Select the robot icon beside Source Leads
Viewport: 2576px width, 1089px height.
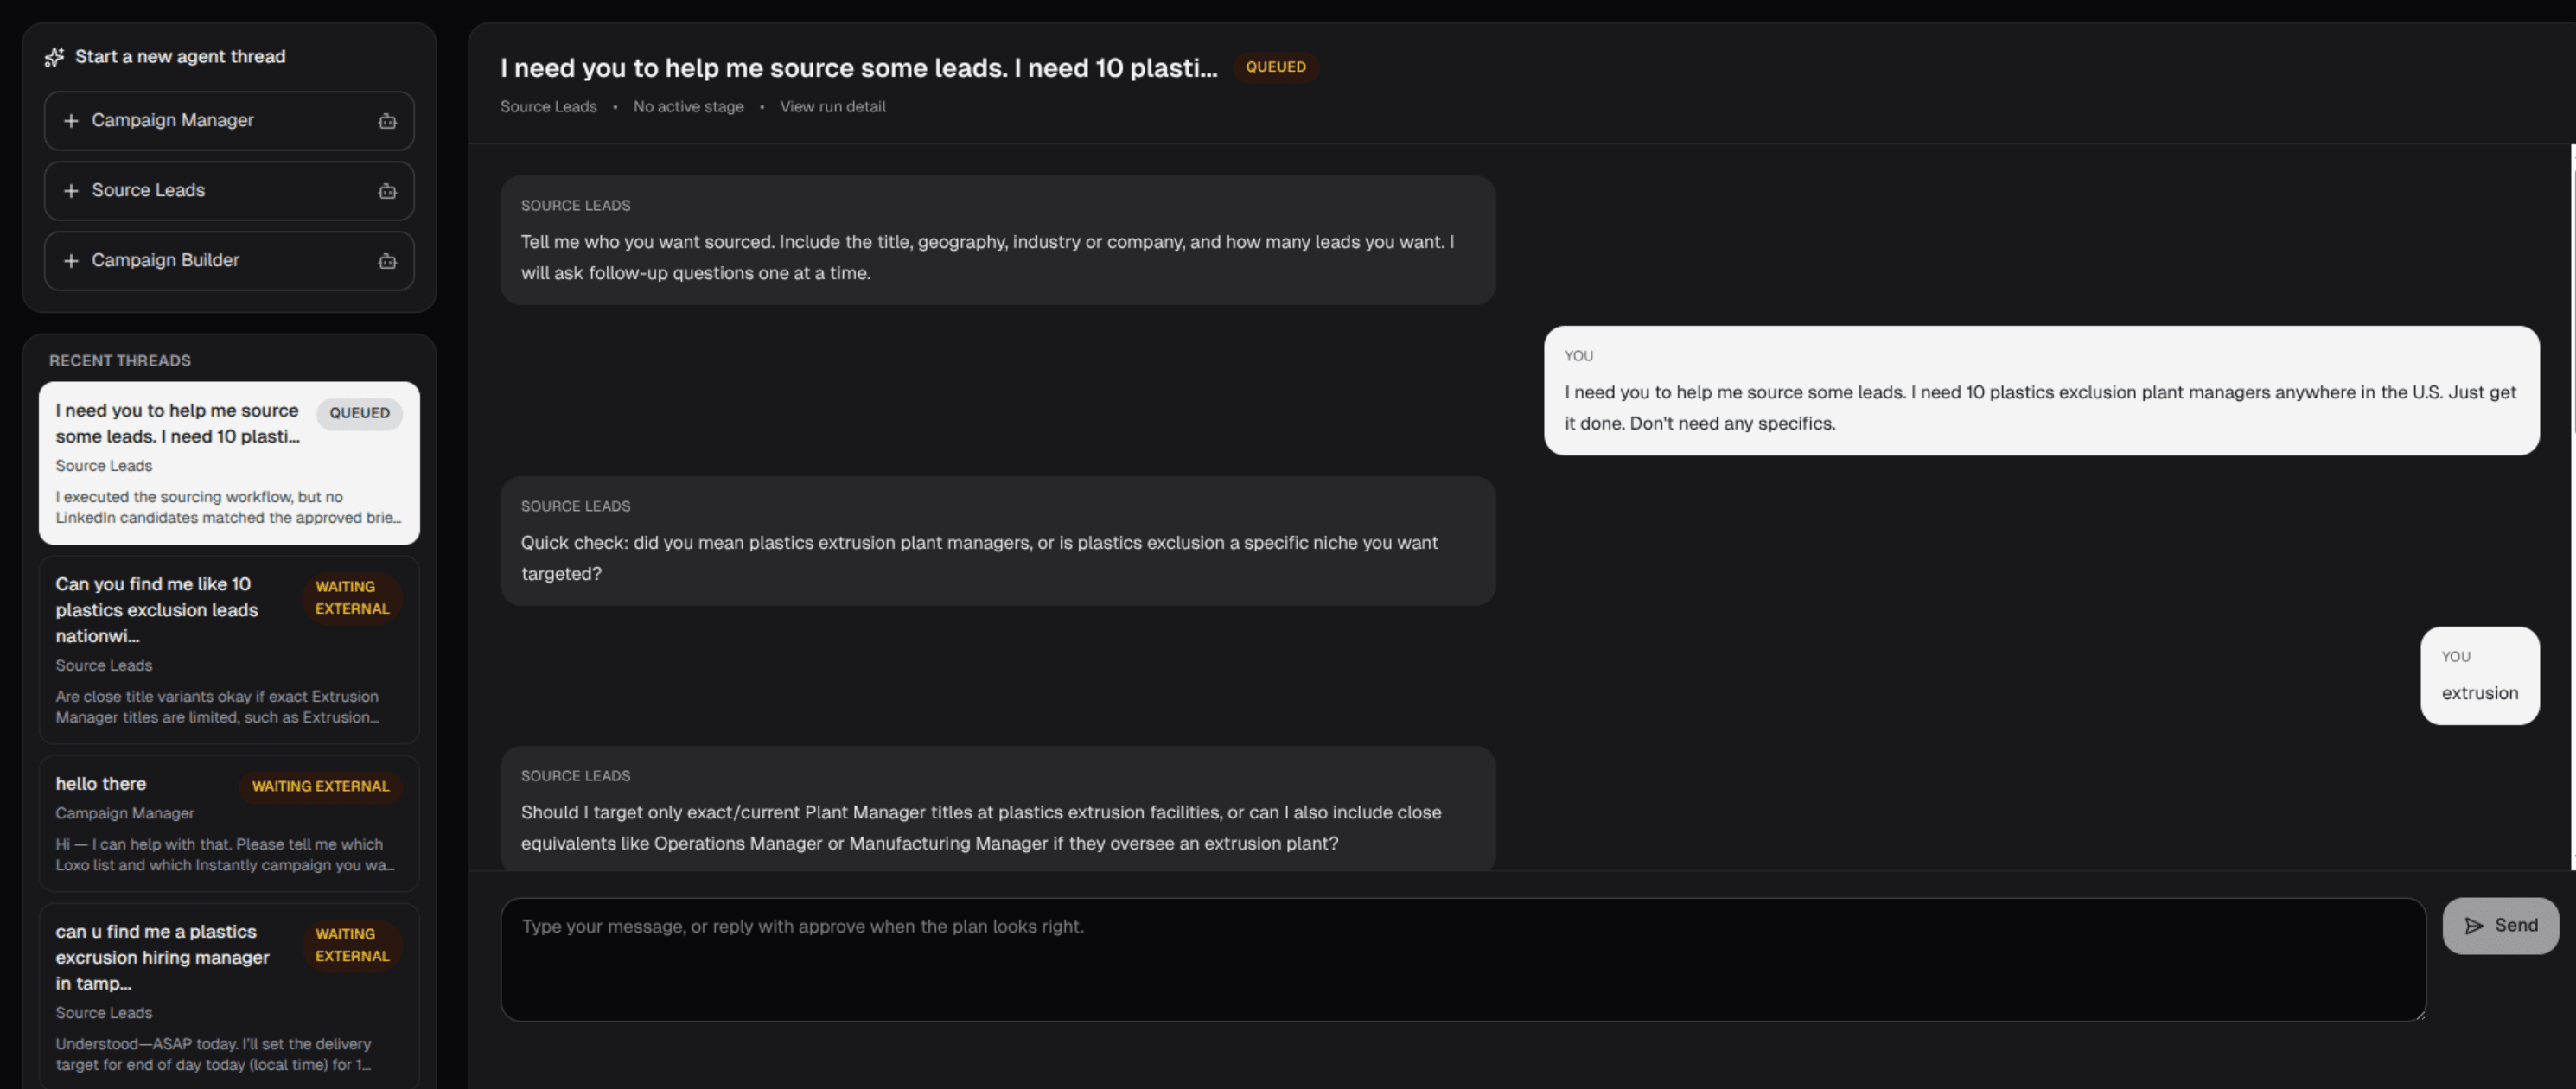coord(388,190)
